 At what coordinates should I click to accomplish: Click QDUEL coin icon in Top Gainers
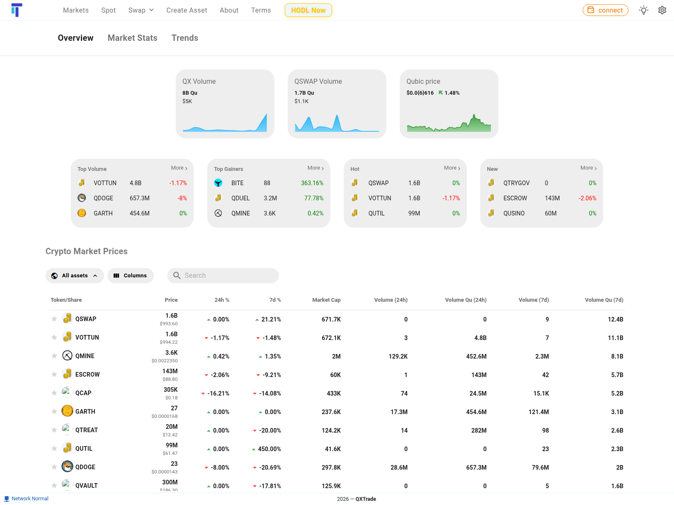(218, 198)
